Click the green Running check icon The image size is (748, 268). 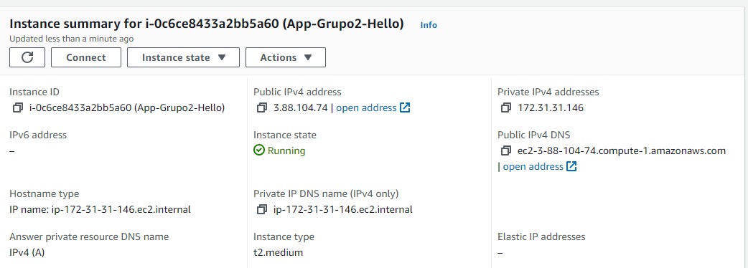259,150
